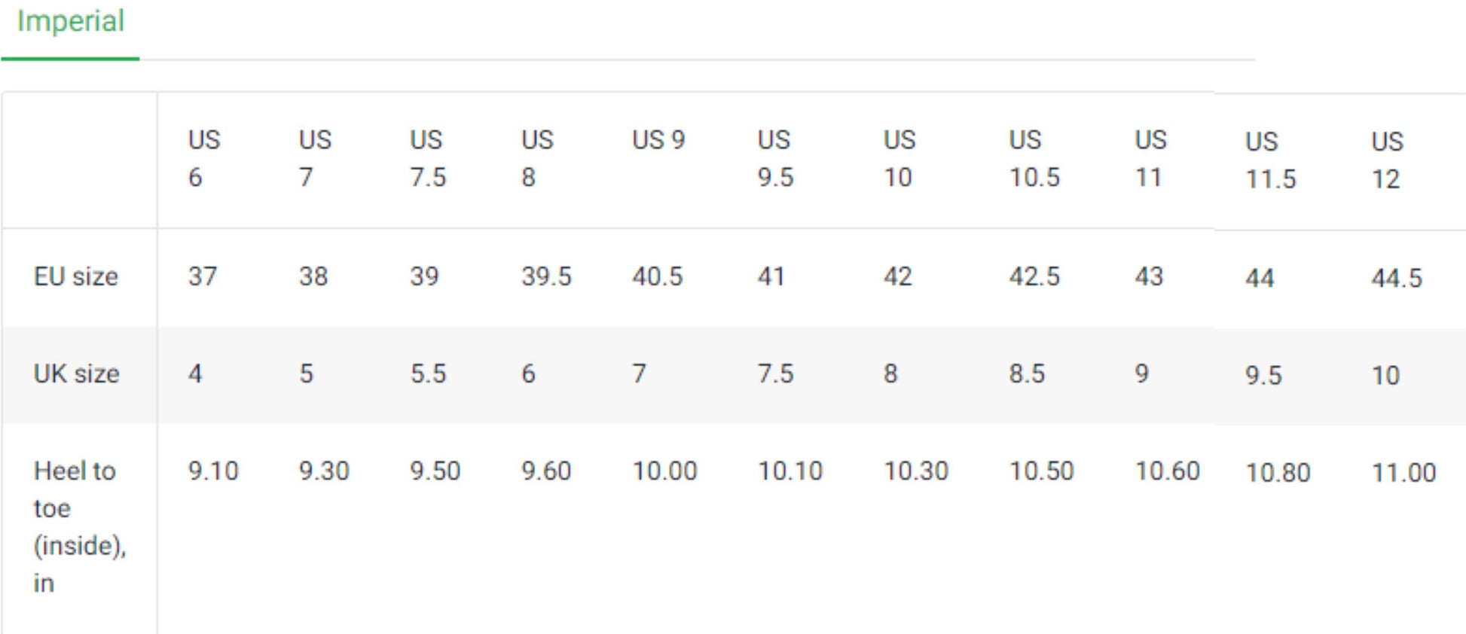Click the 9.10 heel-to-toe measurement
Image resolution: width=1466 pixels, height=634 pixels.
point(212,471)
